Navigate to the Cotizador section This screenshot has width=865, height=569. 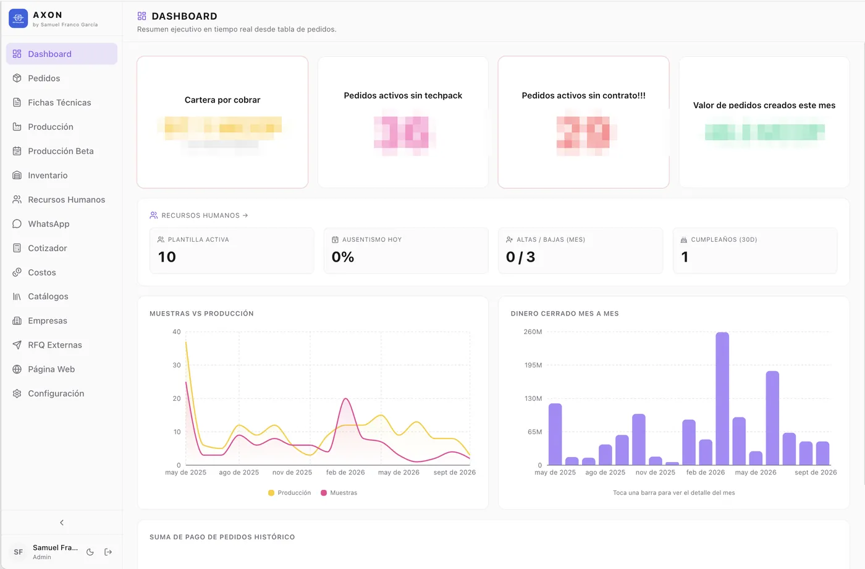62,248
